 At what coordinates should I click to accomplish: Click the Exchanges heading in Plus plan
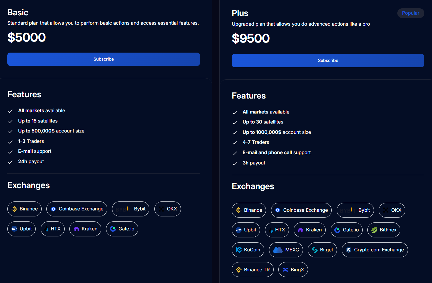pos(253,186)
